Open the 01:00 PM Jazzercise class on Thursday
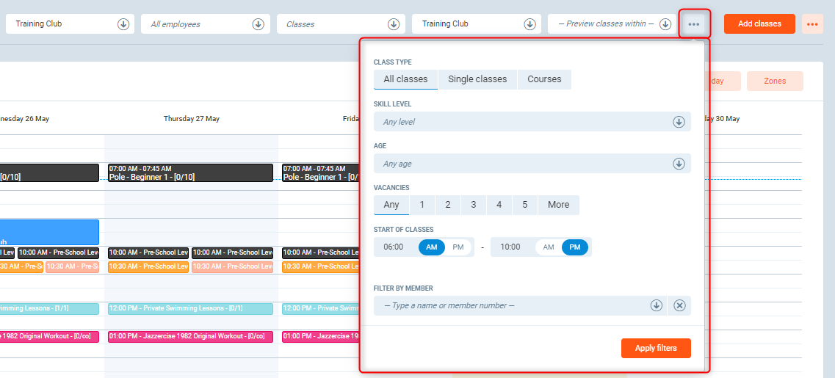Viewport: 835px width, 378px height. tap(190, 337)
